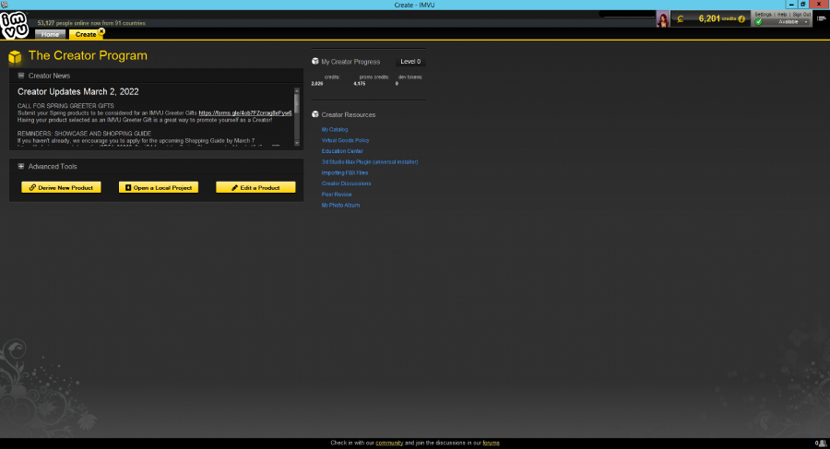Screen dimensions: 830x449
Task: Click the Creator News scrollbar thumb
Action: (x=296, y=101)
